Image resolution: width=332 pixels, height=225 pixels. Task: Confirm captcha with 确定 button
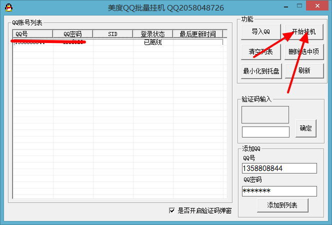tap(305, 128)
